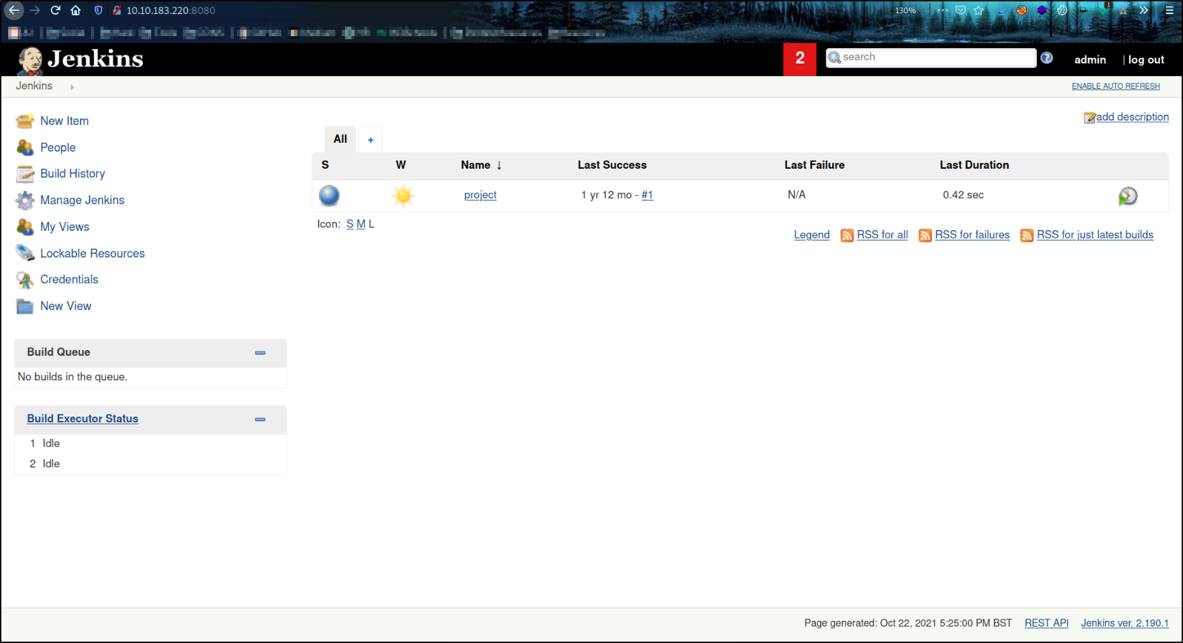This screenshot has width=1183, height=643.
Task: Schedule a build using the project clock icon
Action: tap(1127, 196)
